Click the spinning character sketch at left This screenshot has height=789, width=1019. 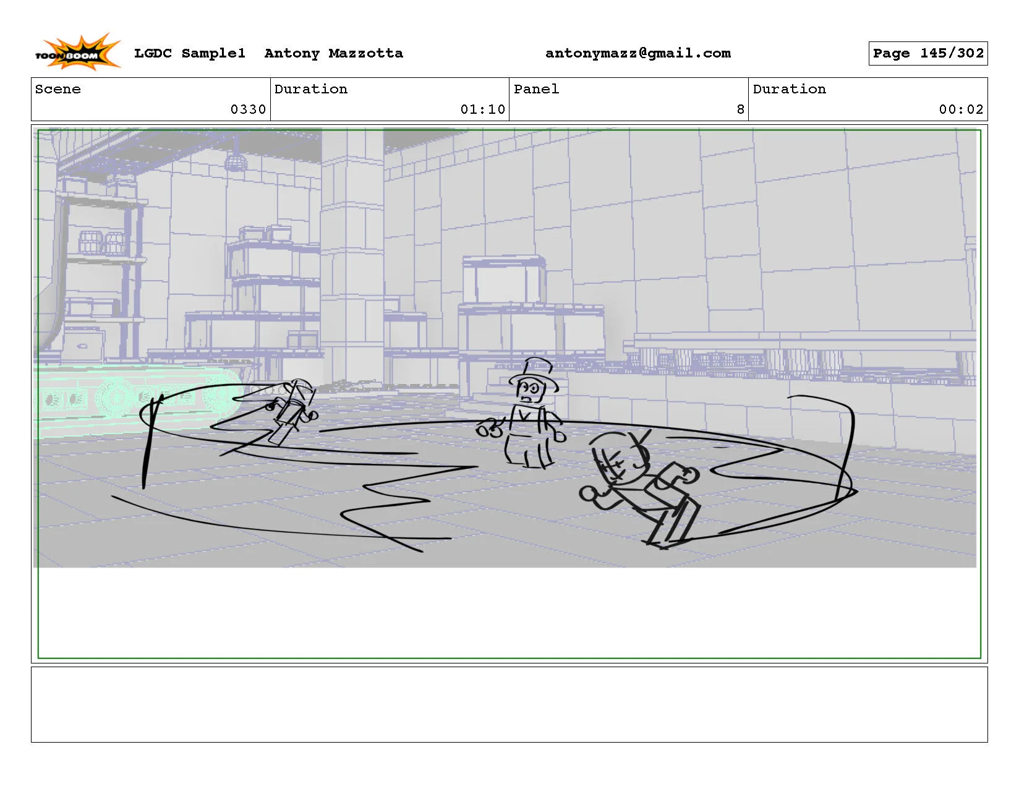click(x=291, y=411)
